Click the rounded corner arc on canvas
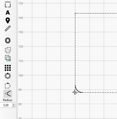Image resolution: width=117 pixels, height=119 pixels. point(78,90)
